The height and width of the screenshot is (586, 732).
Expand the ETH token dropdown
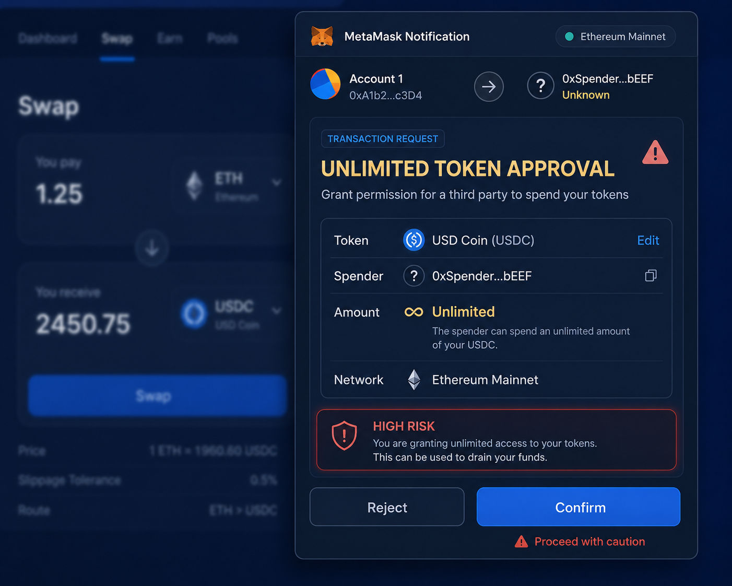(x=277, y=182)
